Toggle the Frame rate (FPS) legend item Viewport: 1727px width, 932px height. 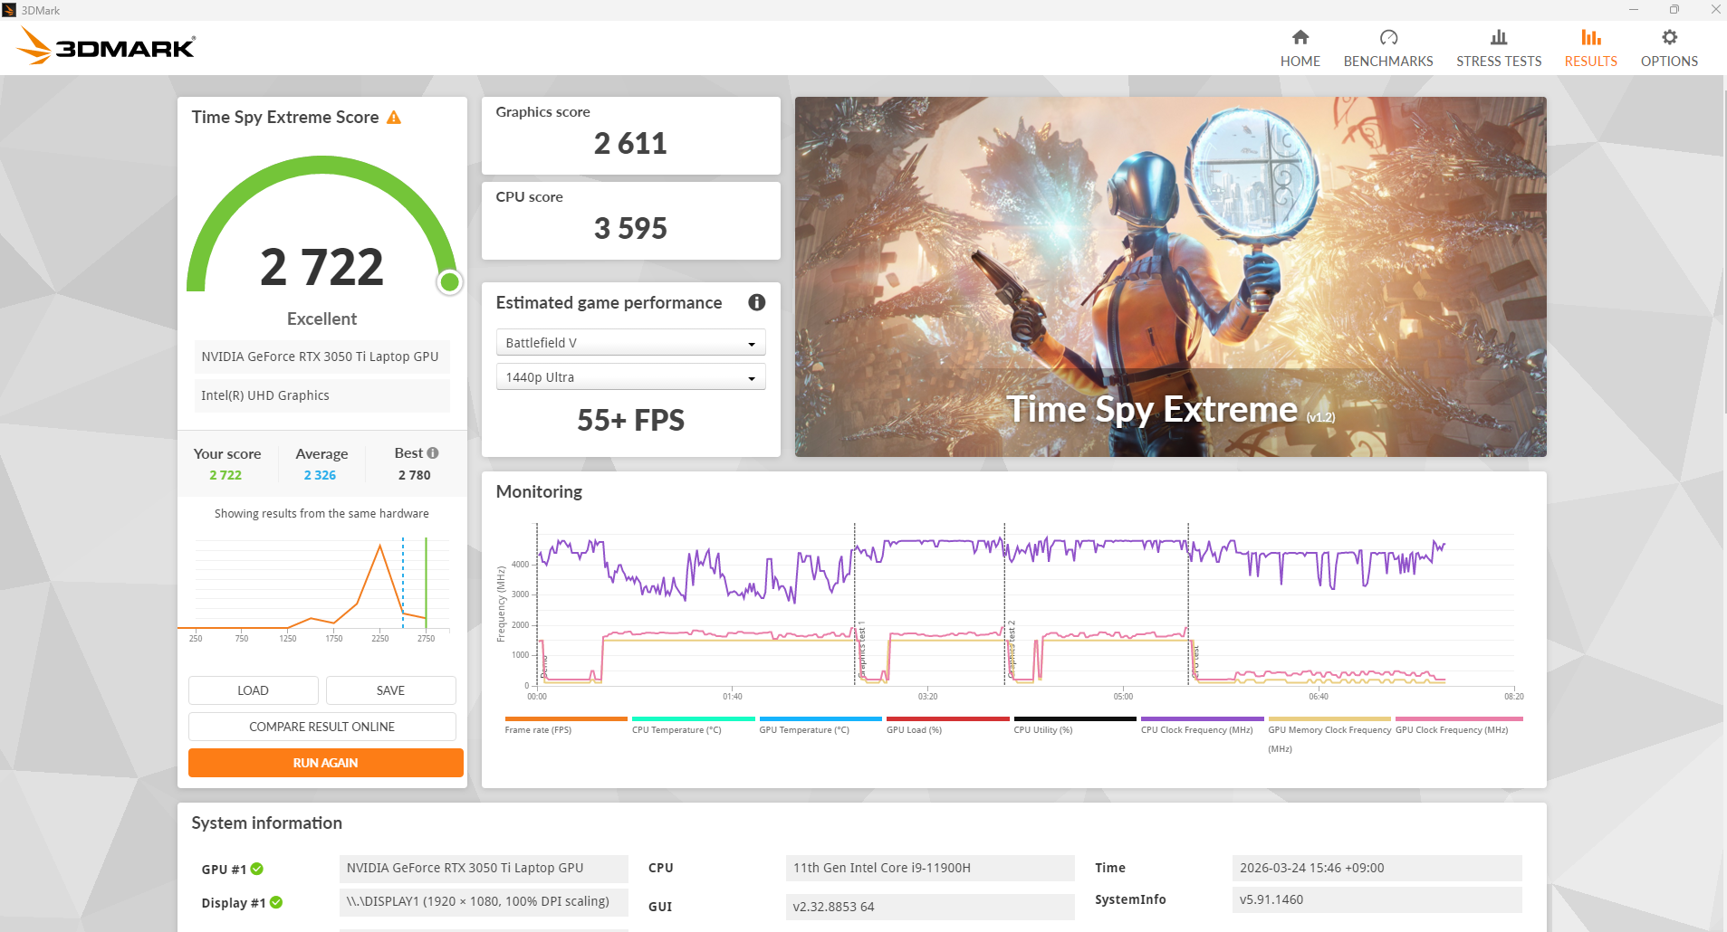(x=566, y=726)
